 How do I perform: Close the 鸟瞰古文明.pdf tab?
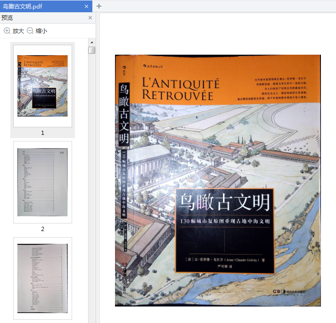(86, 7)
